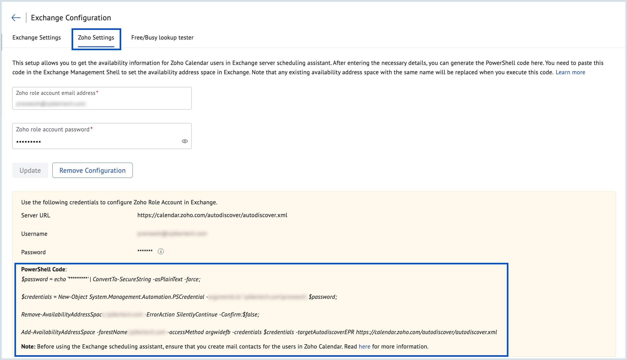The image size is (627, 360).
Task: Go back using the back arrow
Action: [x=16, y=17]
